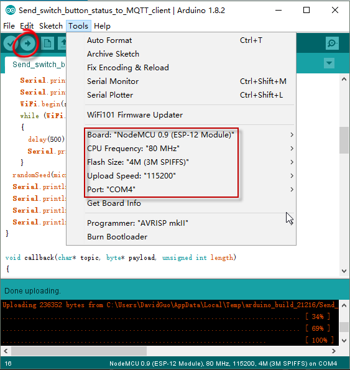
Task: Click the '[ 100% ]' progress text
Action: 320,340
